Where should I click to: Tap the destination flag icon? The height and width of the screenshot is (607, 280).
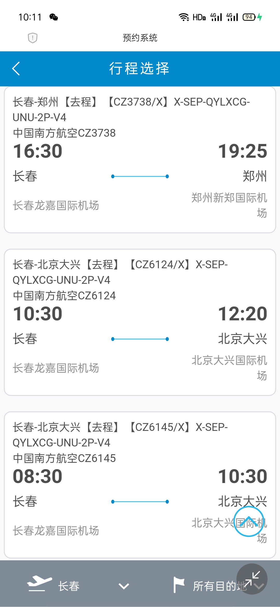pyautogui.click(x=179, y=585)
